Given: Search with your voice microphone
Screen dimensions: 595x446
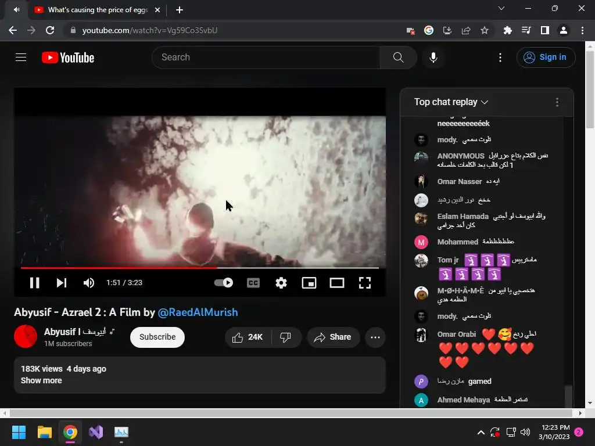Looking at the screenshot, I should click(x=433, y=57).
